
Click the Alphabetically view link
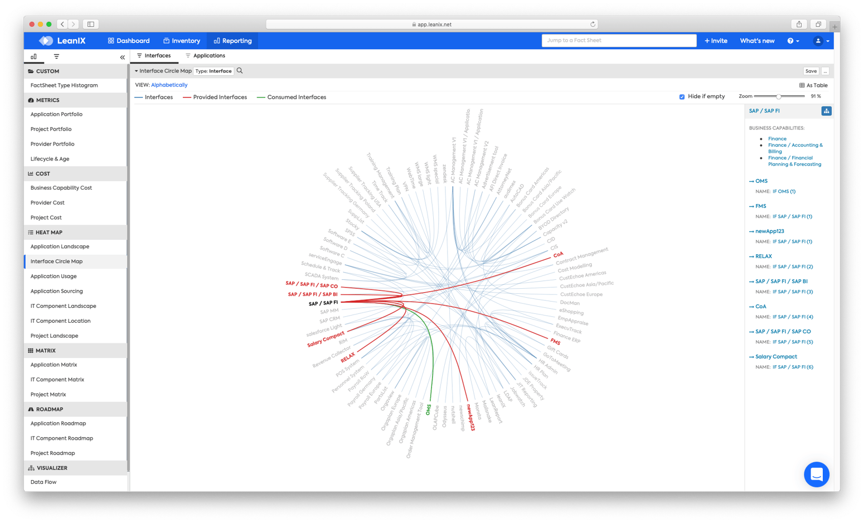pyautogui.click(x=169, y=85)
